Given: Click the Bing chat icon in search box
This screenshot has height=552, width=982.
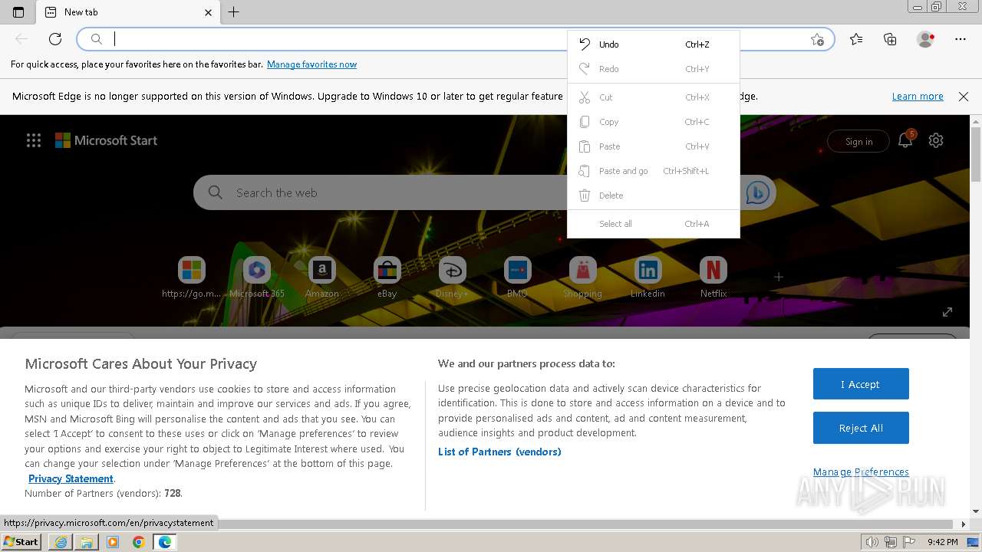Looking at the screenshot, I should coord(758,193).
